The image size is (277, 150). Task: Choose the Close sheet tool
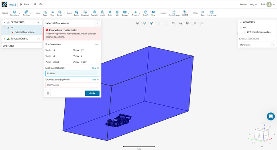pyautogui.click(x=85, y=13)
